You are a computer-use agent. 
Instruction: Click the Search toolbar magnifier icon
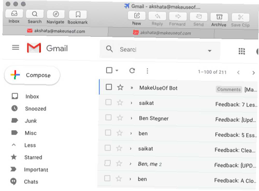(35, 14)
